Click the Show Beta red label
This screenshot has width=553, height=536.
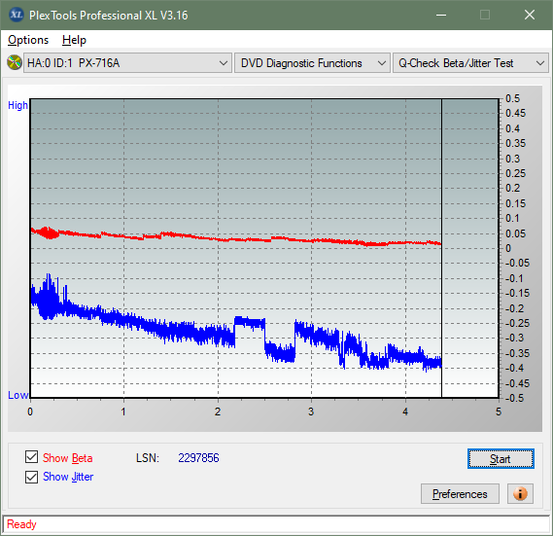pos(68,458)
